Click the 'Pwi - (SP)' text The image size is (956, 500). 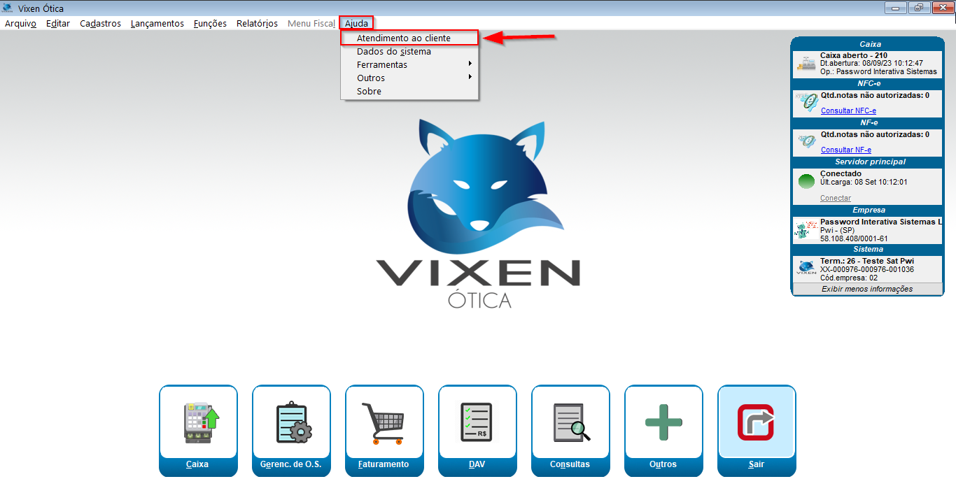click(837, 230)
